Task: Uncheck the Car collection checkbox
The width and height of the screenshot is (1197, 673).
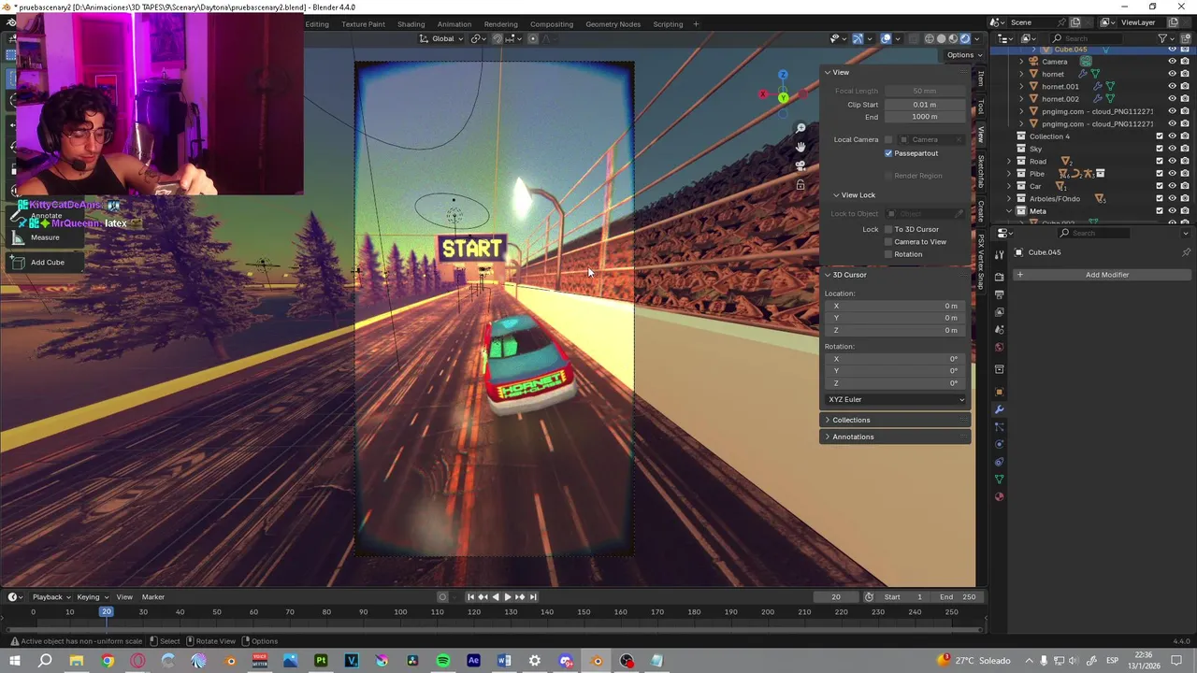Action: 1160,186
